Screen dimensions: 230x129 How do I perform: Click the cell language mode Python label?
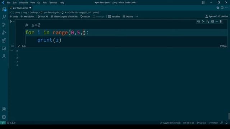click(223, 46)
